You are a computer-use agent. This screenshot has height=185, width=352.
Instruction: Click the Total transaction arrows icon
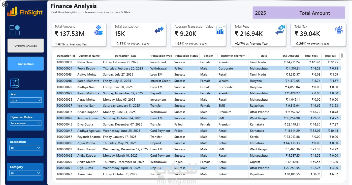159,30
